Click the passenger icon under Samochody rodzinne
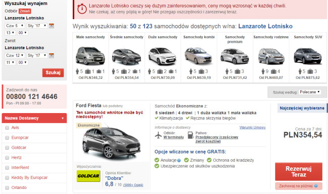This screenshot has width=328, height=194. click(x=263, y=71)
